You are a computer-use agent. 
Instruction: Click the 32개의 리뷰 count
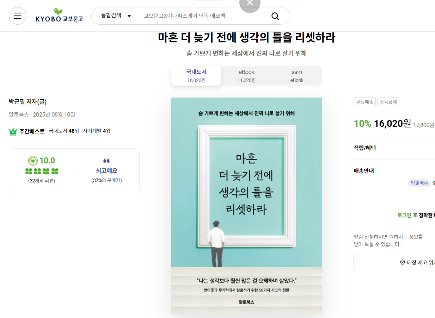coord(42,181)
